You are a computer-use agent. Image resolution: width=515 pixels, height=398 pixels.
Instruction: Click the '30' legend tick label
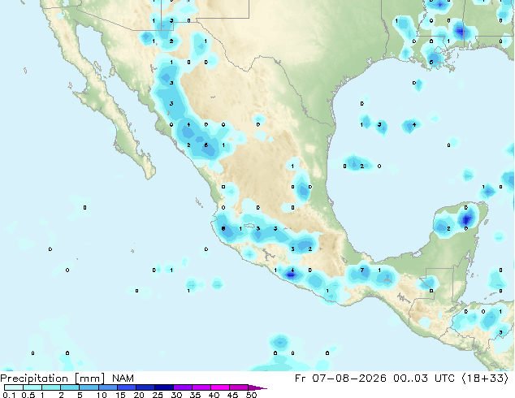(176, 395)
